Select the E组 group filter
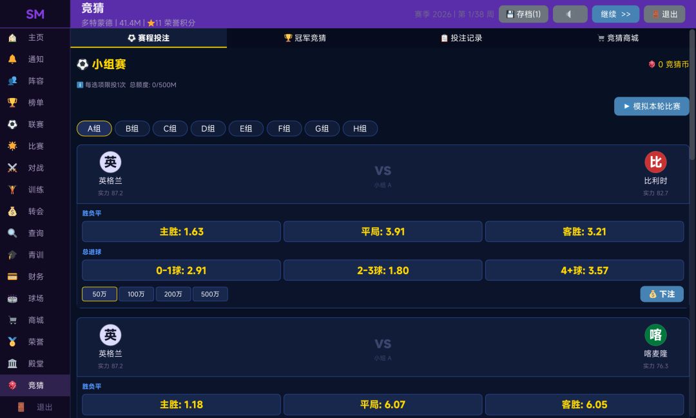Screen dimensions: 696x418 coord(246,129)
